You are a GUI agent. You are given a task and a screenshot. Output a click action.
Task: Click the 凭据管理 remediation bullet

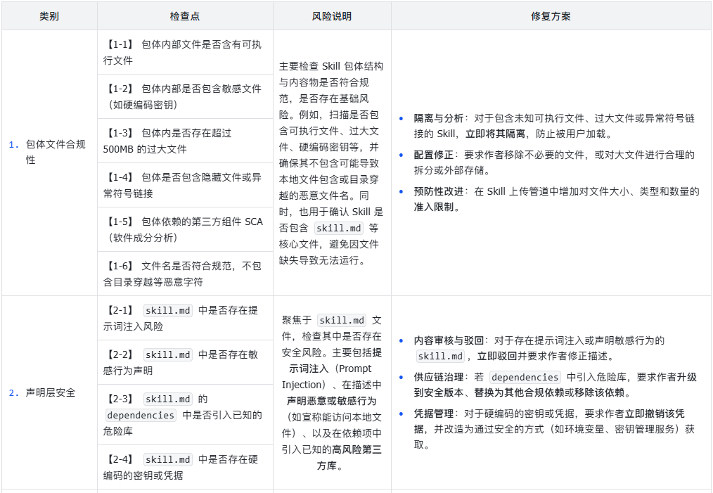pyautogui.click(x=554, y=429)
